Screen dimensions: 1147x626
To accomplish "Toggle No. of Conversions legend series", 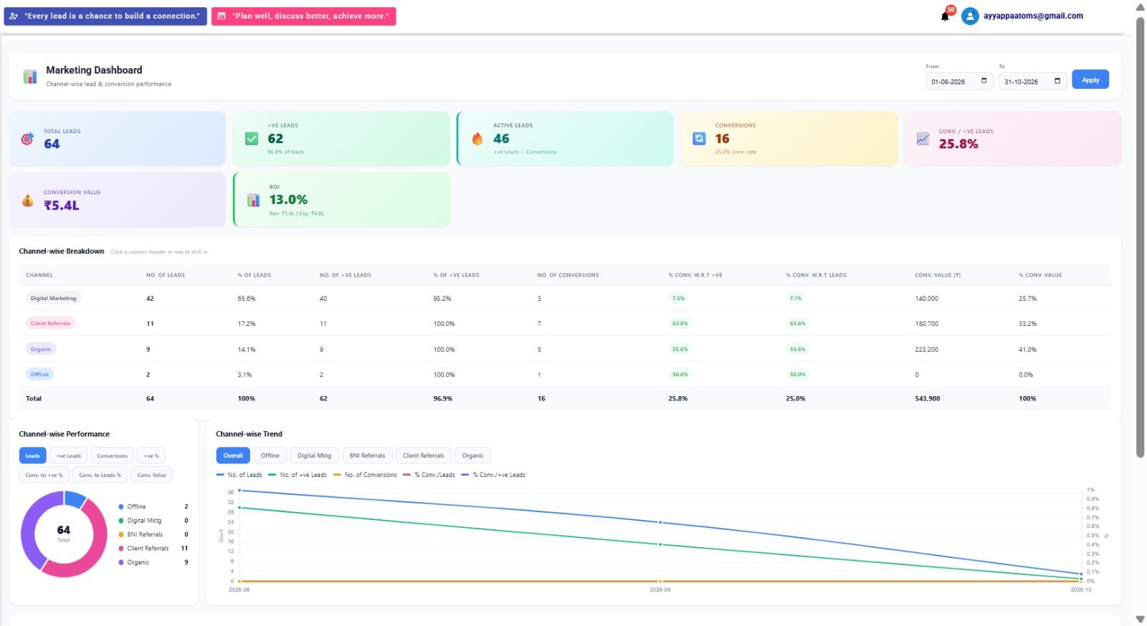I will 365,475.
